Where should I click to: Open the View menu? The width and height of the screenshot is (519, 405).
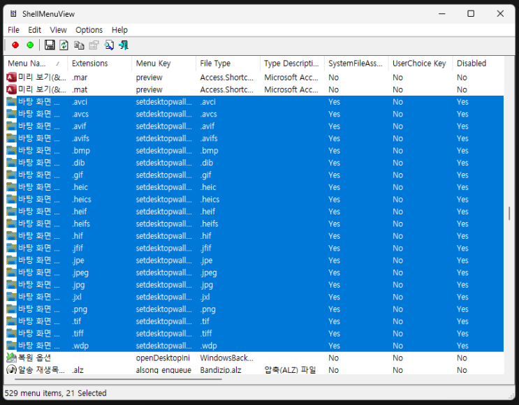pyautogui.click(x=58, y=30)
